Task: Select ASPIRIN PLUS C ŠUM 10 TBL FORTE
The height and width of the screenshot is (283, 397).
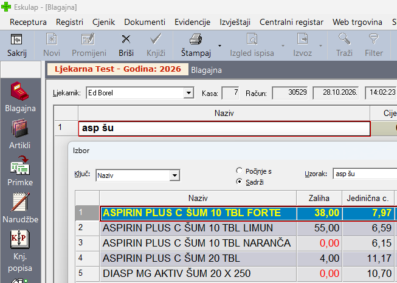Action: (198, 213)
